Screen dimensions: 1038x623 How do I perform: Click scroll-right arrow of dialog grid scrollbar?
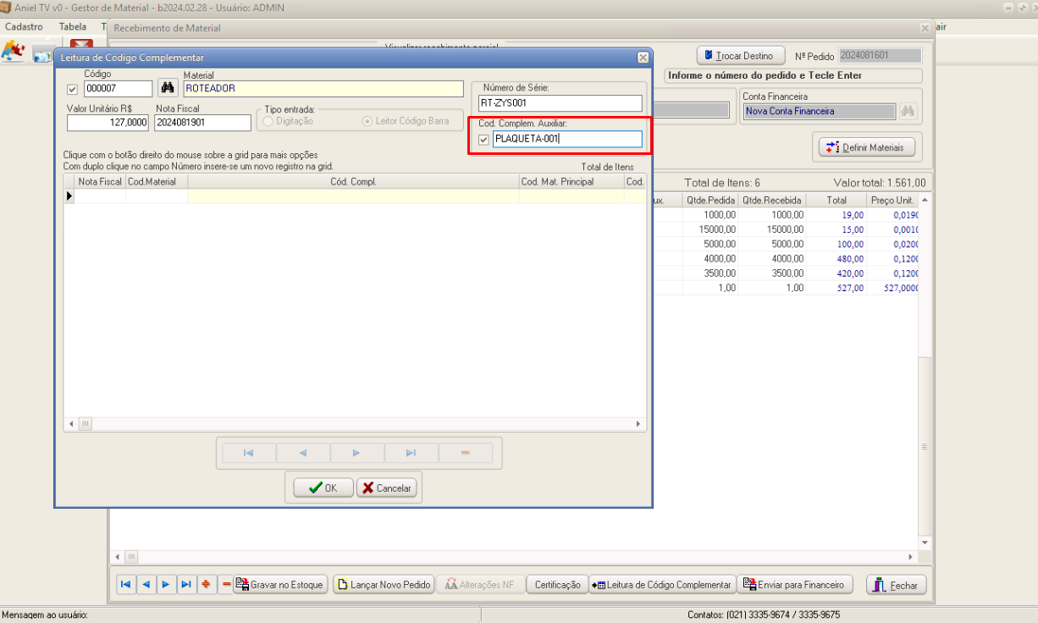640,424
